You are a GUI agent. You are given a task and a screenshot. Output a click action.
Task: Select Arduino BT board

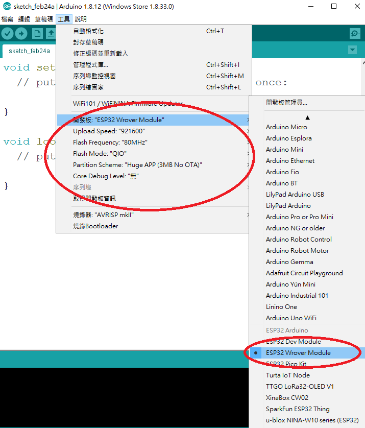307,183
